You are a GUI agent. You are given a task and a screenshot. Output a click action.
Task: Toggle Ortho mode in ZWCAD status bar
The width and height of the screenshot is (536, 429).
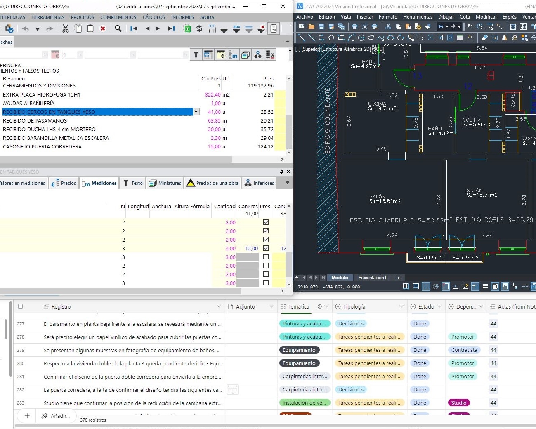click(x=425, y=286)
